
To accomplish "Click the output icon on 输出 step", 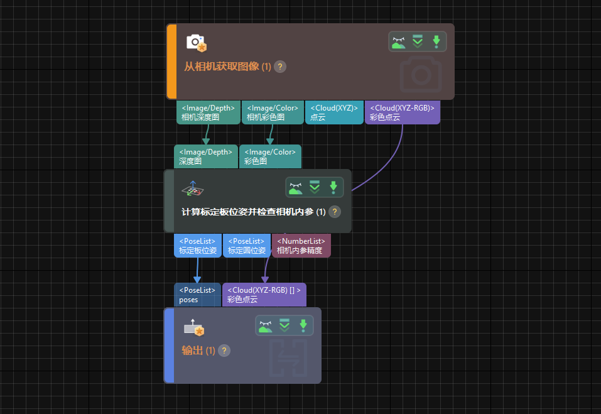I will 193,327.
